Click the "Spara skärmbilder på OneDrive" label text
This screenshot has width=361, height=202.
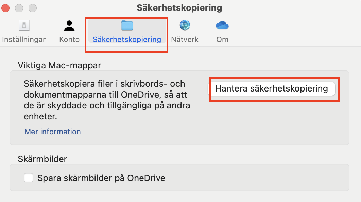pyautogui.click(x=101, y=178)
